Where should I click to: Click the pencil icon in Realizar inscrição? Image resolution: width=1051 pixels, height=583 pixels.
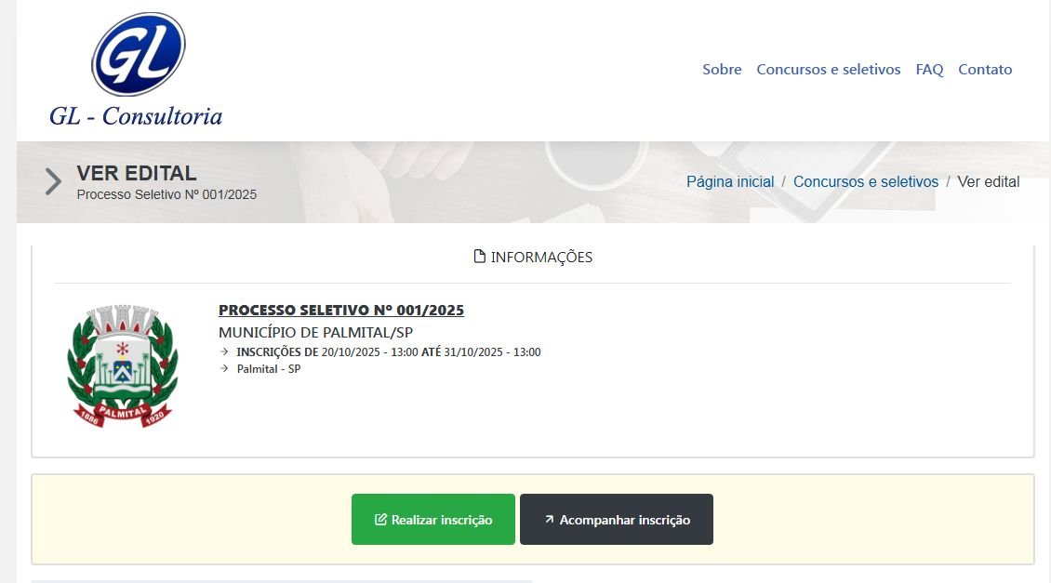click(x=380, y=520)
